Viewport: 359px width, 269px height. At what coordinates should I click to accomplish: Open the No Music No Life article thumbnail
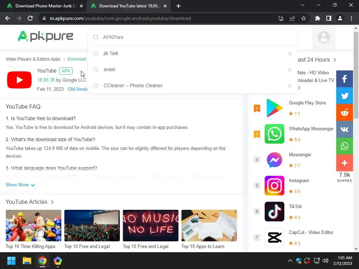[x=150, y=226]
